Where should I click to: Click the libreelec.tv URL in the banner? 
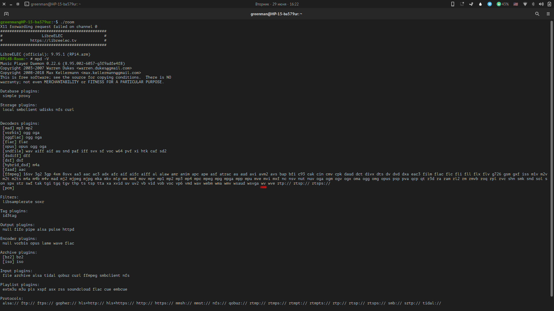[x=53, y=41]
